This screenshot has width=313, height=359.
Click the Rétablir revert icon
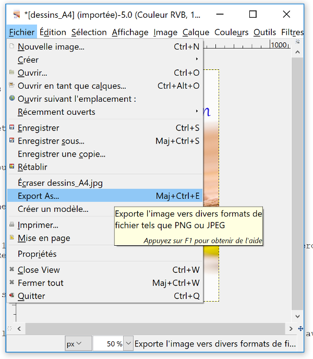coord(11,166)
